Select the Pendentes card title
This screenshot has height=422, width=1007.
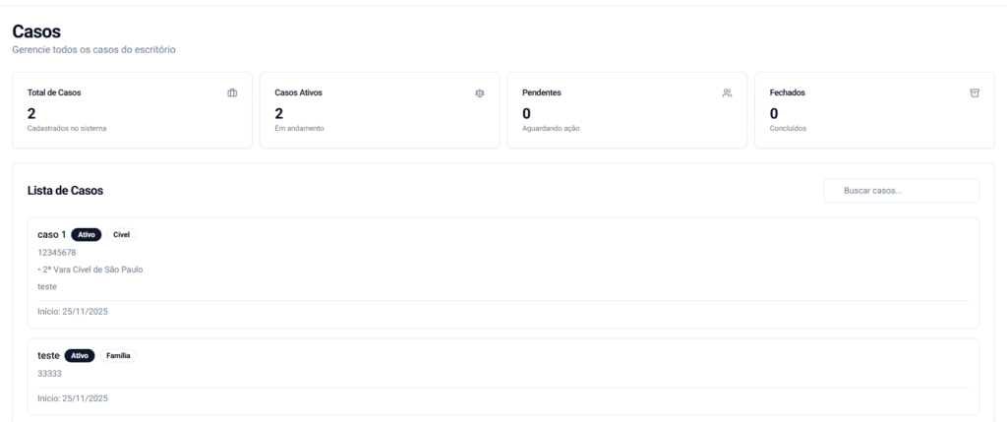point(542,92)
